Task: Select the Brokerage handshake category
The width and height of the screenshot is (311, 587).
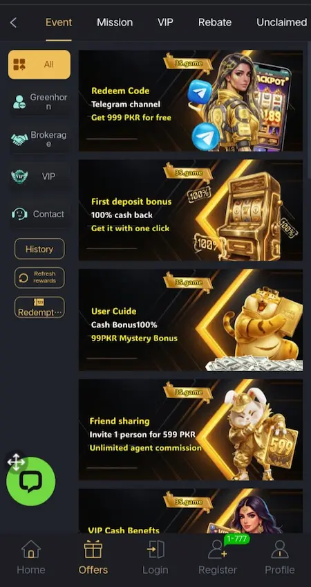Action: (x=39, y=139)
